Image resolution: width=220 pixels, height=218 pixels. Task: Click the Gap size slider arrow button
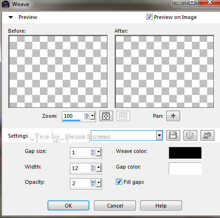tap(98, 152)
